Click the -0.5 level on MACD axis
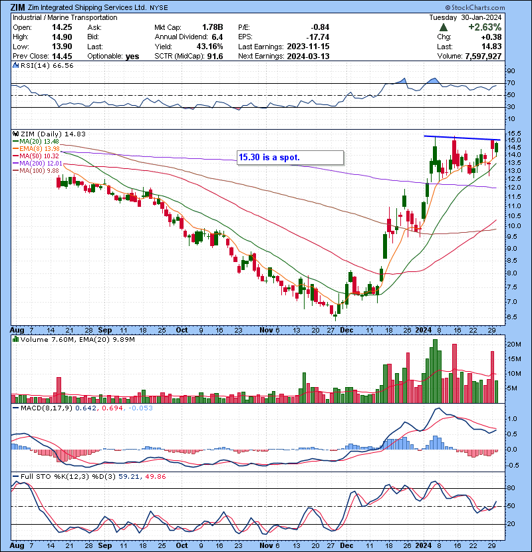532x552 pixels. [x=513, y=466]
